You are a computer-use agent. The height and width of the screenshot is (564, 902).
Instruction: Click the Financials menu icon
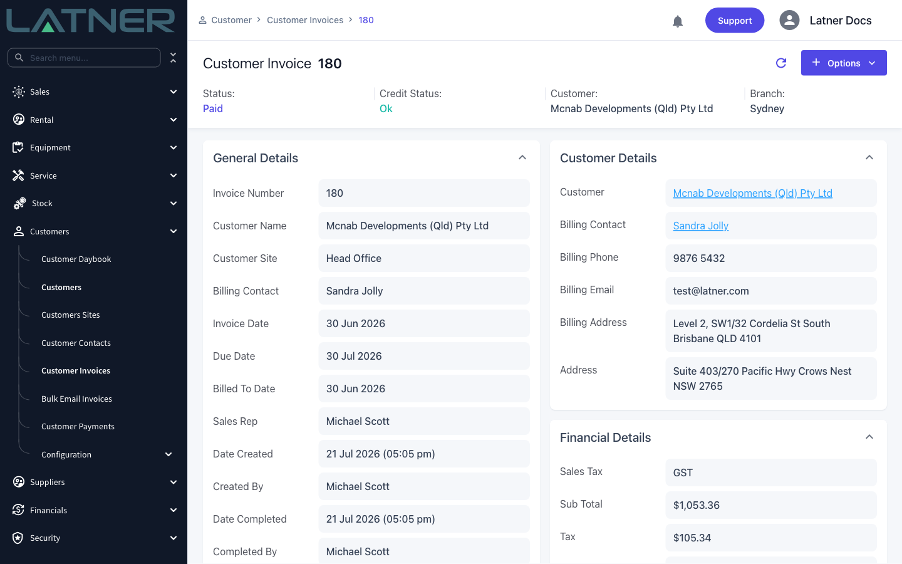(x=19, y=510)
